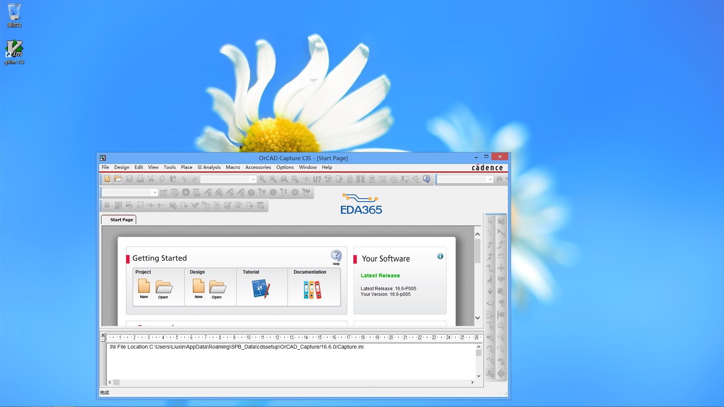The height and width of the screenshot is (407, 724).
Task: Click the Zoom In magnifier icon
Action: [262, 179]
